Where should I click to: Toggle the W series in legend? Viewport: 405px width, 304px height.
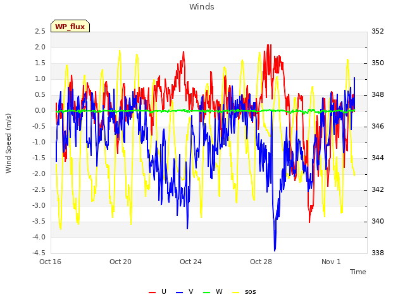coord(213,291)
